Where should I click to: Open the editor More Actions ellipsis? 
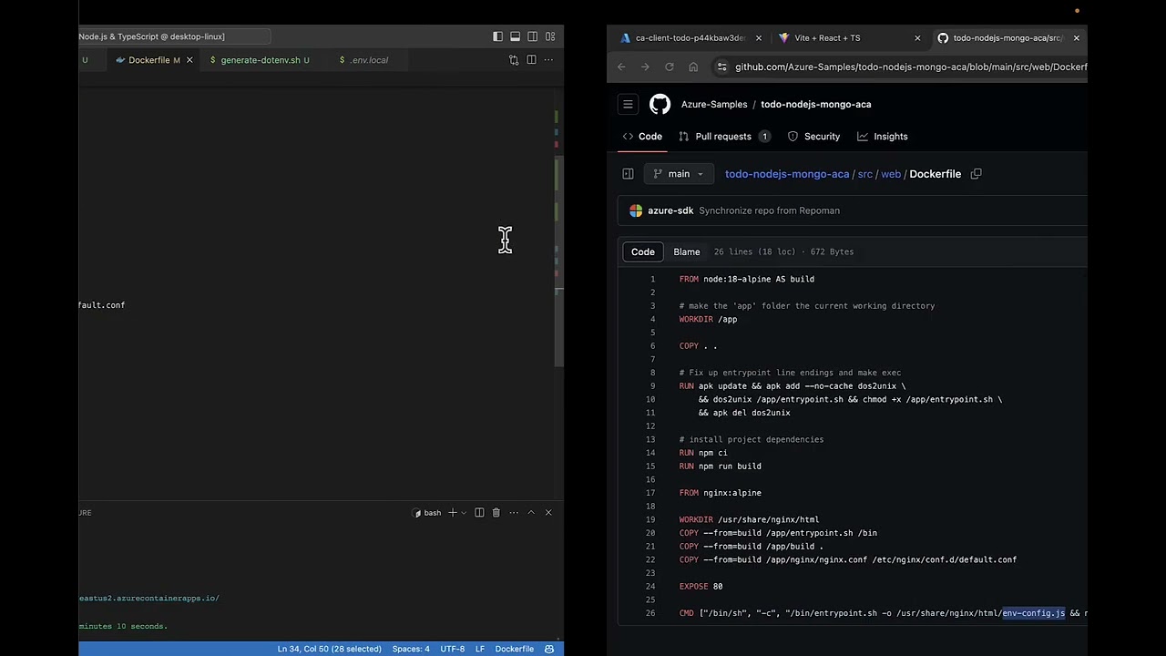[x=548, y=60]
